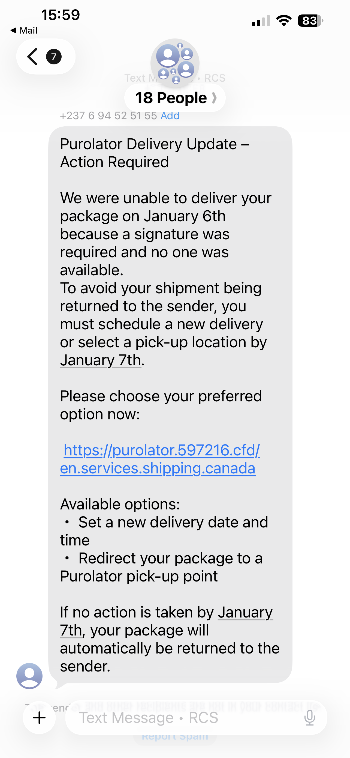Image resolution: width=350 pixels, height=758 pixels.
Task: Tap the chevron beside 18 People
Action: 215,98
